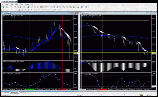The width and height of the screenshot is (158, 97).
Task: Open MetaEditor using the yellow diamond icon
Action: pyautogui.click(x=38, y=7)
